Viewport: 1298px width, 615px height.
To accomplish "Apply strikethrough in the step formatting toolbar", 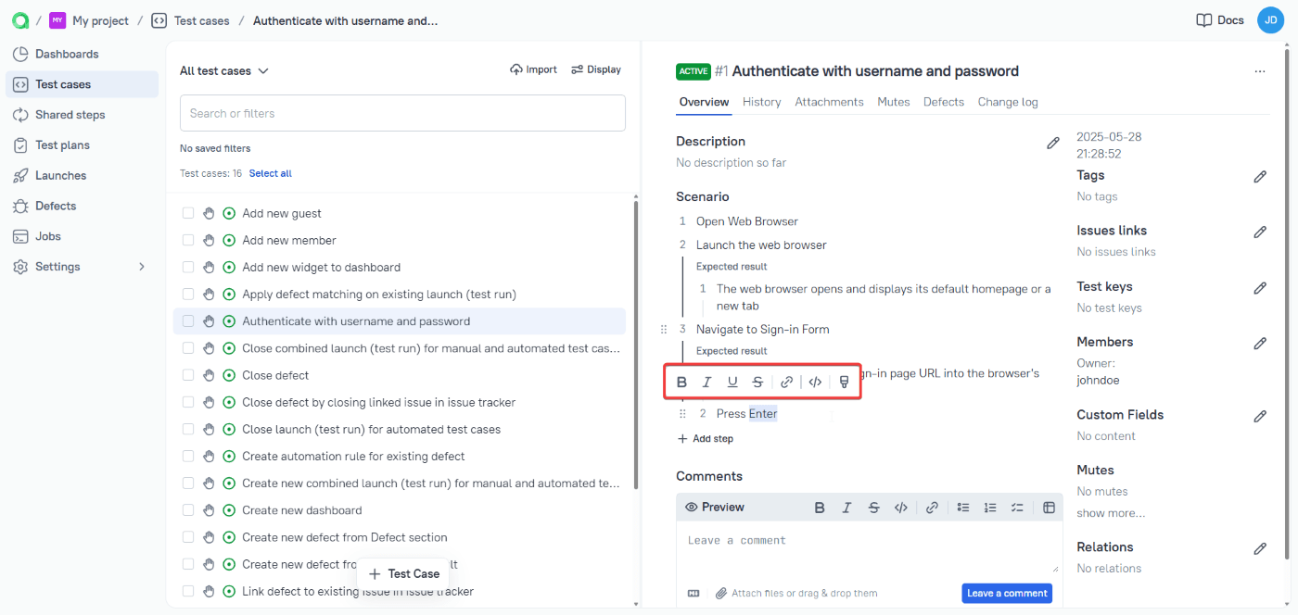I will tap(757, 381).
